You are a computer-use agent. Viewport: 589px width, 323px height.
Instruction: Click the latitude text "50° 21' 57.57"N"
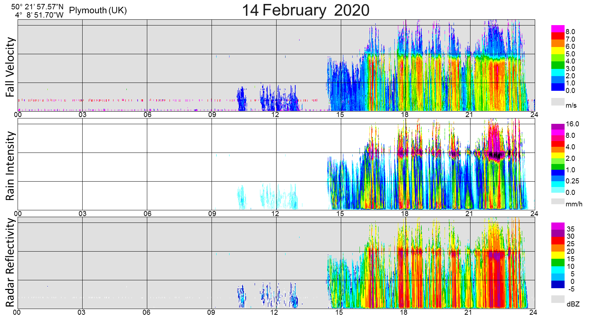(37, 7)
